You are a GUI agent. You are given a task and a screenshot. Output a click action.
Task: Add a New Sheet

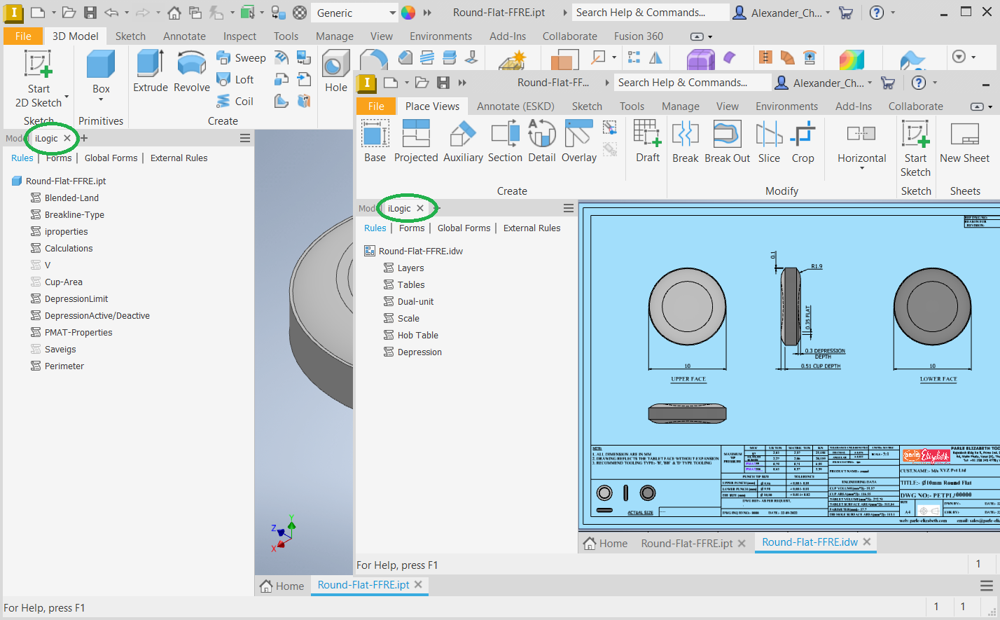964,140
